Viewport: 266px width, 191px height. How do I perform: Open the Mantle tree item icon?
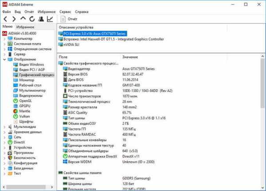(16, 111)
